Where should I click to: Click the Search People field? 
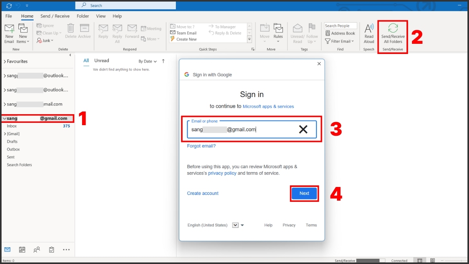[x=340, y=26]
